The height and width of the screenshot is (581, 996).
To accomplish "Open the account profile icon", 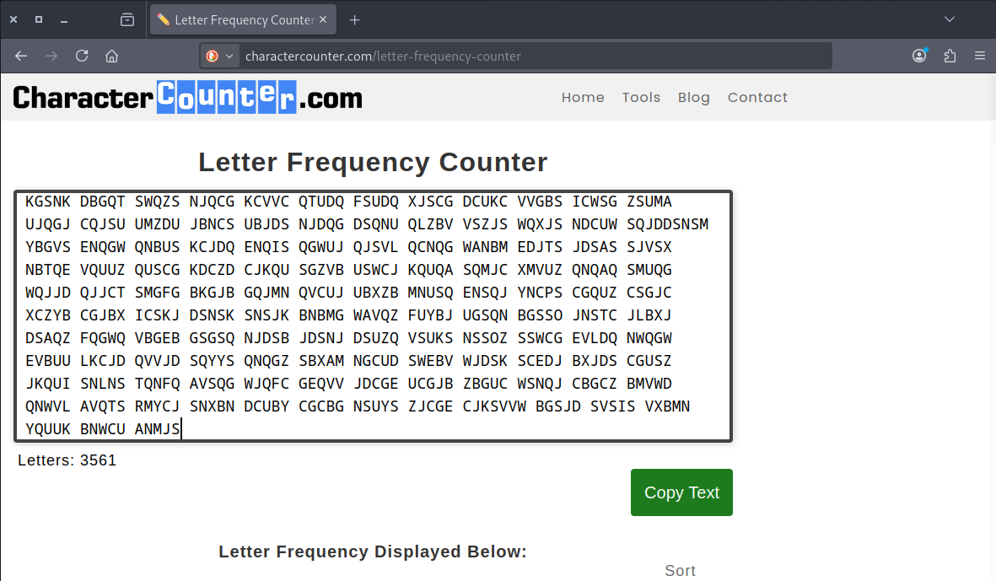I will point(919,56).
